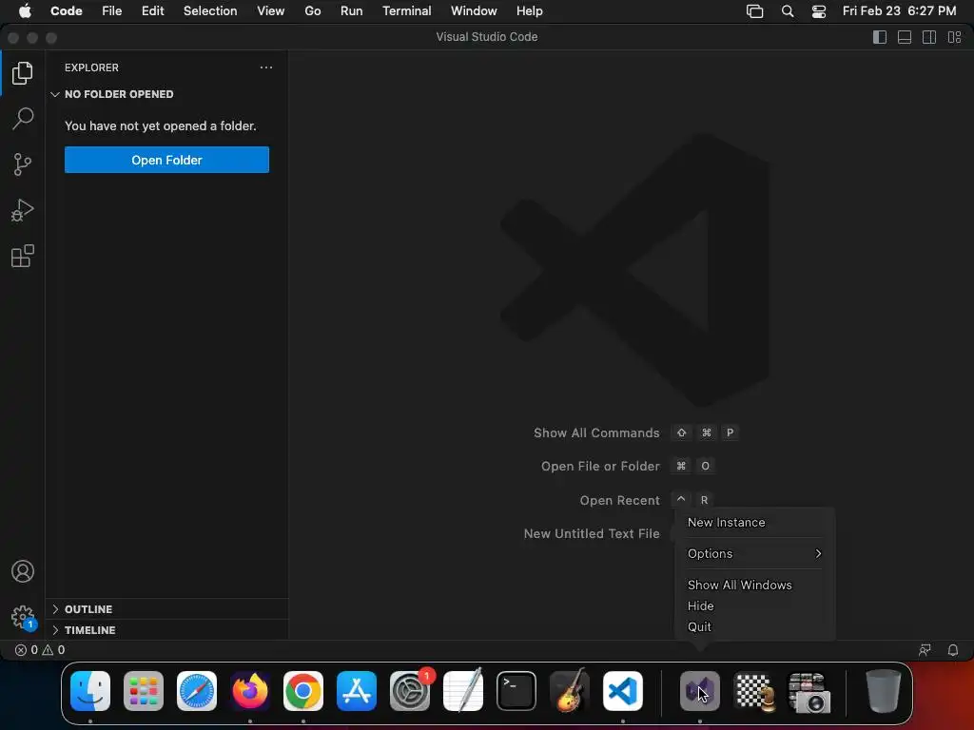Viewport: 974px width, 730px height.
Task: Open the Accounts icon in activity bar
Action: tap(23, 571)
